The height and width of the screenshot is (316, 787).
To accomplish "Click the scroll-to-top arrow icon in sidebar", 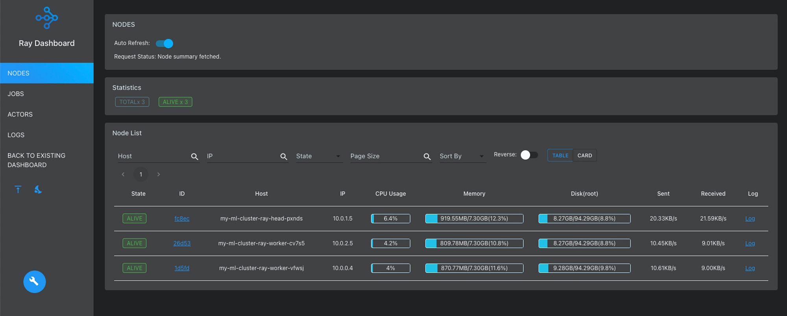I will (18, 190).
